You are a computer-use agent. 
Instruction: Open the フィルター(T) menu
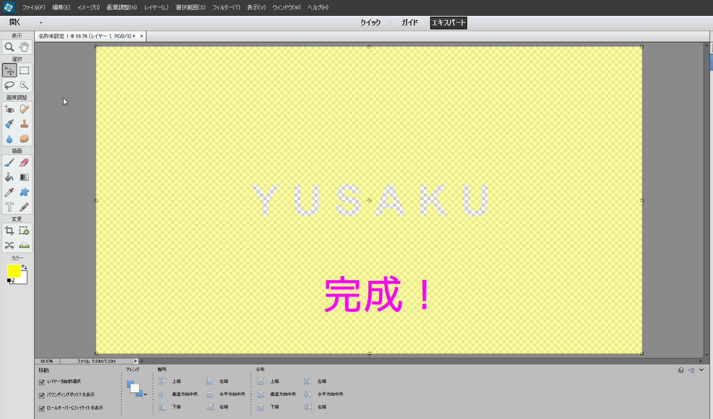pyautogui.click(x=226, y=7)
